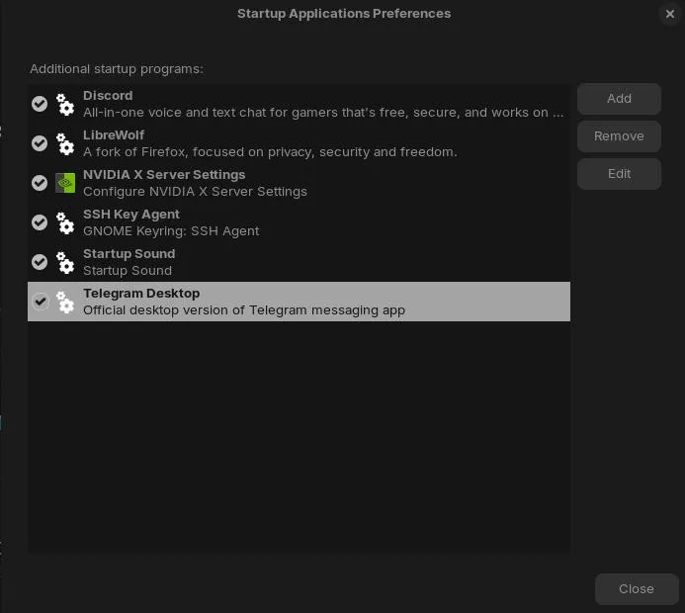Click the 'Additional startup programs:' label
This screenshot has height=613, width=685.
[x=117, y=69]
